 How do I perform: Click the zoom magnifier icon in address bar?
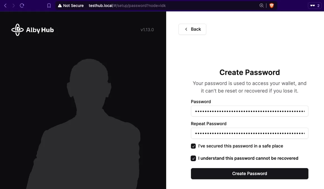[261, 6]
